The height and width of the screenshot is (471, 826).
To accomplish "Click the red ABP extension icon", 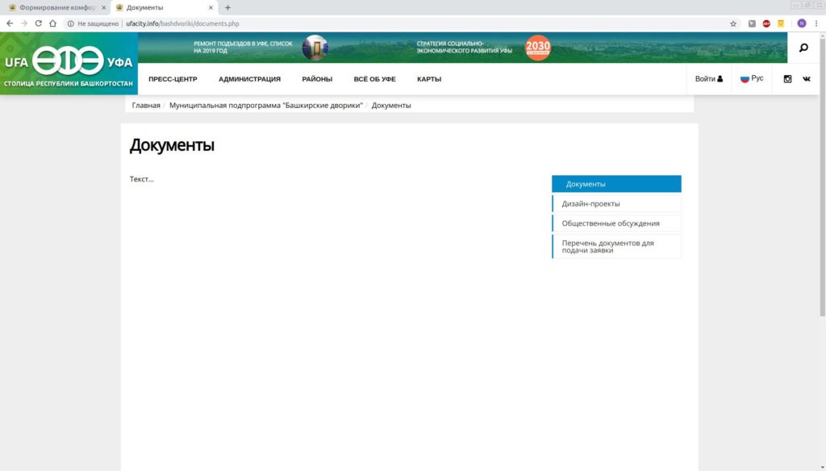I will [x=766, y=23].
